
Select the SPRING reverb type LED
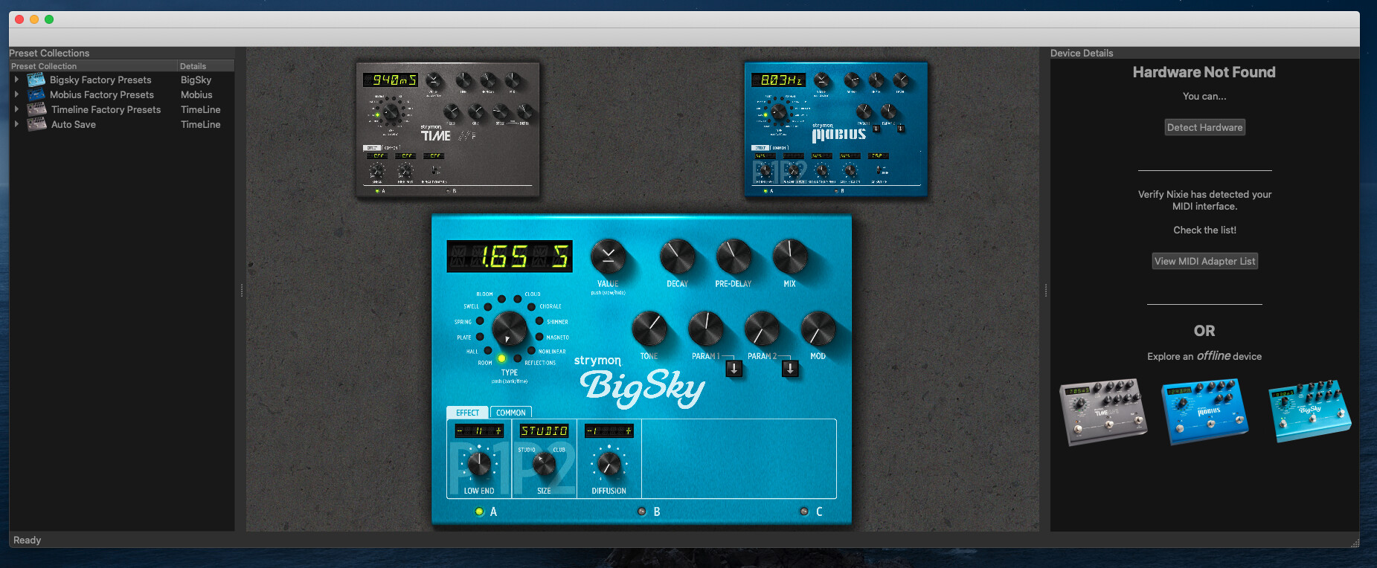480,321
